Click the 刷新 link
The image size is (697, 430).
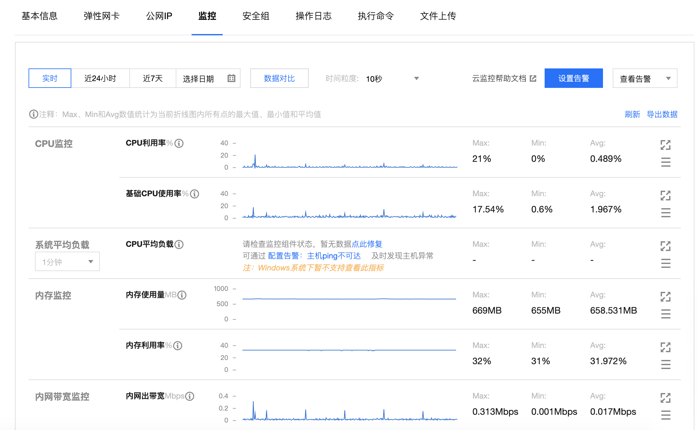(632, 114)
